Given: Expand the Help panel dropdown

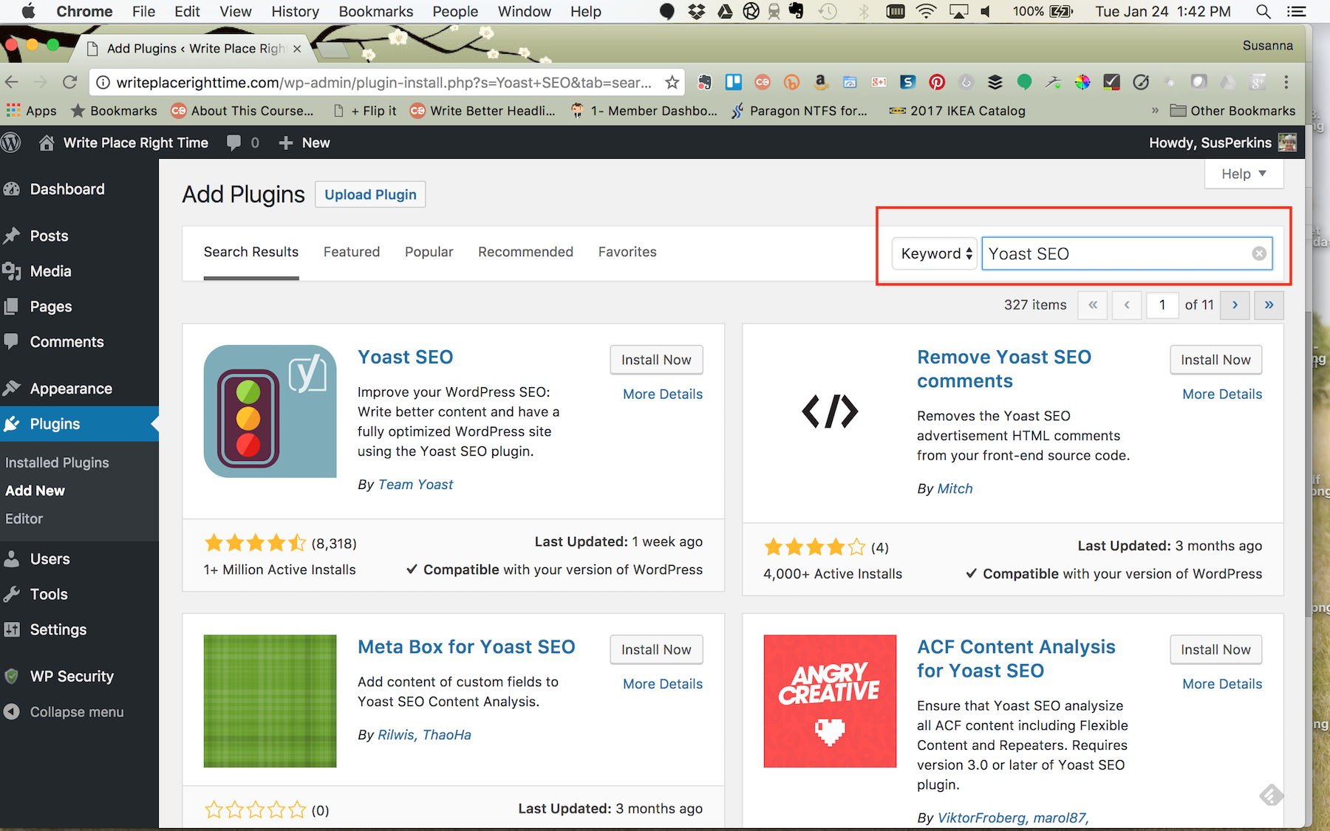Looking at the screenshot, I should pyautogui.click(x=1244, y=174).
